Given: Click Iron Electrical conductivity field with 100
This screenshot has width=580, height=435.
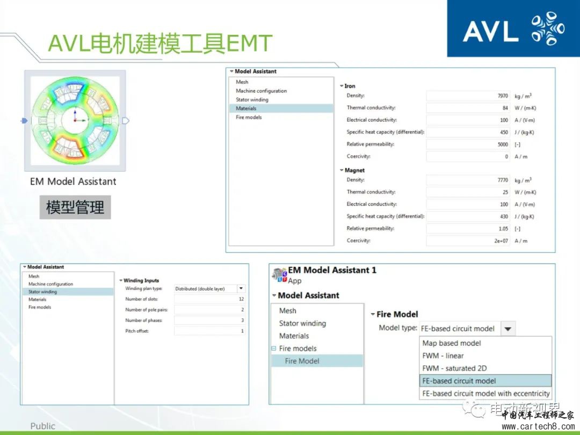Looking at the screenshot, I should coord(468,120).
